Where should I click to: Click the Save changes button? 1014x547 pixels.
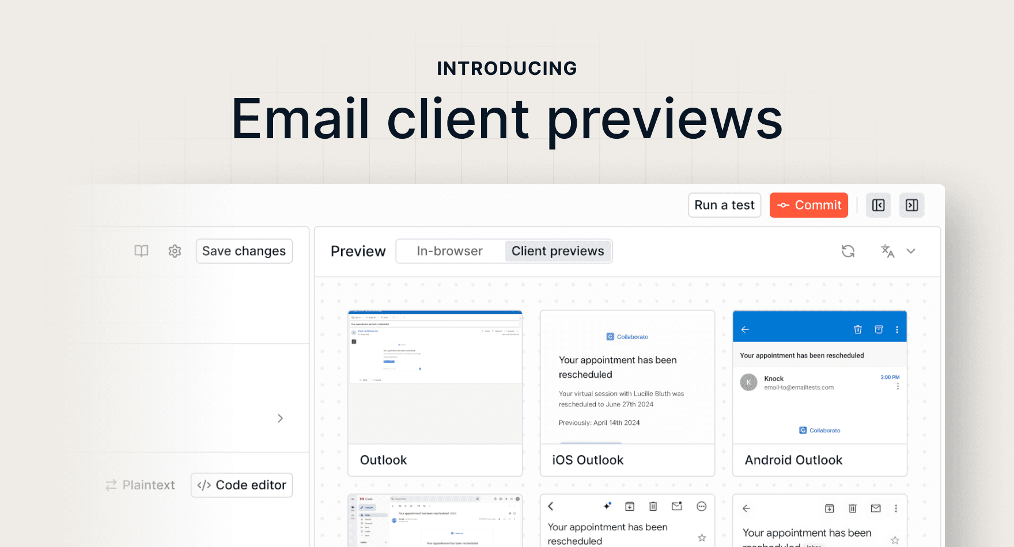coord(244,251)
